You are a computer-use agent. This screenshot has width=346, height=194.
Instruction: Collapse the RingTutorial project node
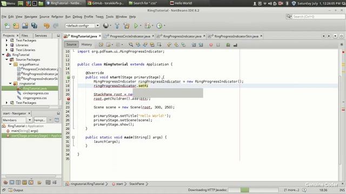click(3, 55)
